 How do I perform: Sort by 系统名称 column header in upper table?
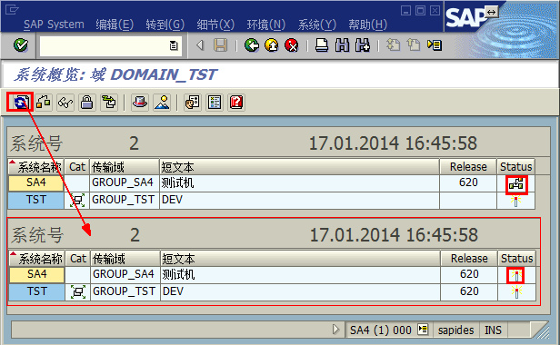pos(36,167)
